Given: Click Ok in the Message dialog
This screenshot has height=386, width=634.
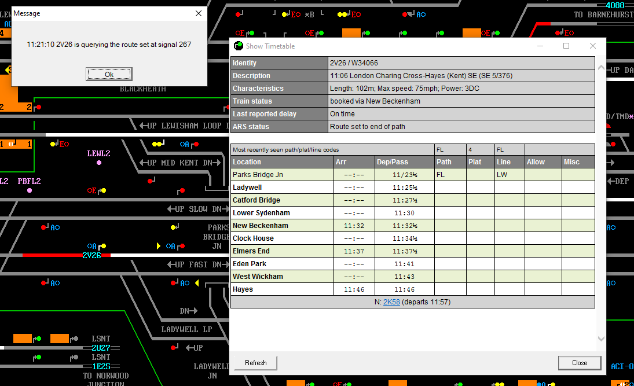Looking at the screenshot, I should [x=109, y=74].
